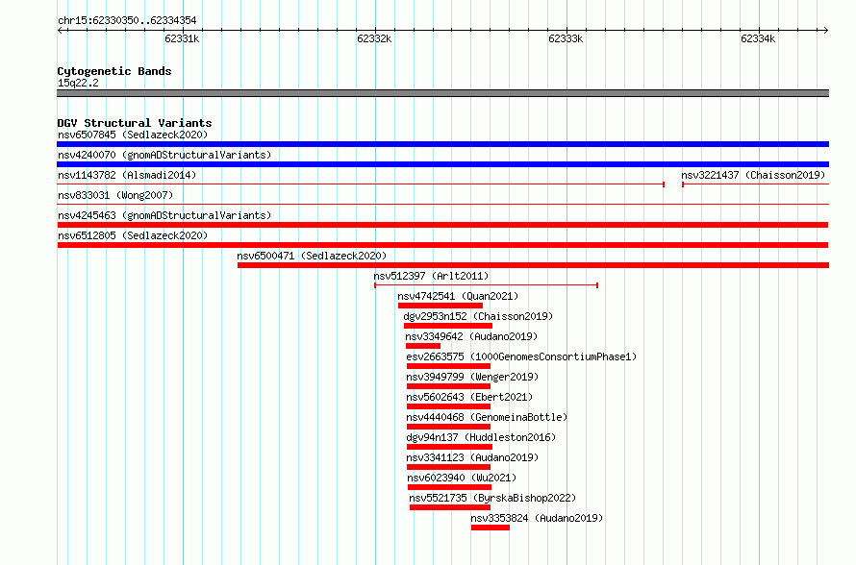Select nsv4245463 (gnomADStructuralVariants) label
The image size is (856, 565).
[164, 215]
